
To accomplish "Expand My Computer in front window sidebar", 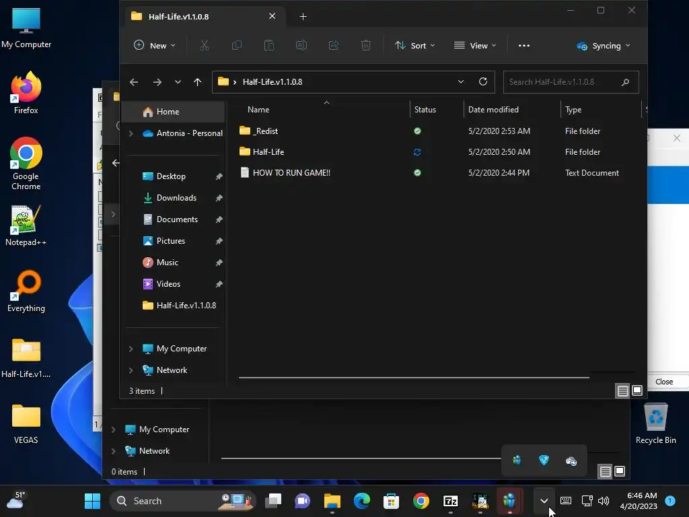I will tap(131, 349).
